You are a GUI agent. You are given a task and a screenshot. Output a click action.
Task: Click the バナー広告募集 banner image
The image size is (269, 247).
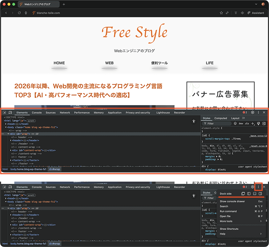point(220,95)
